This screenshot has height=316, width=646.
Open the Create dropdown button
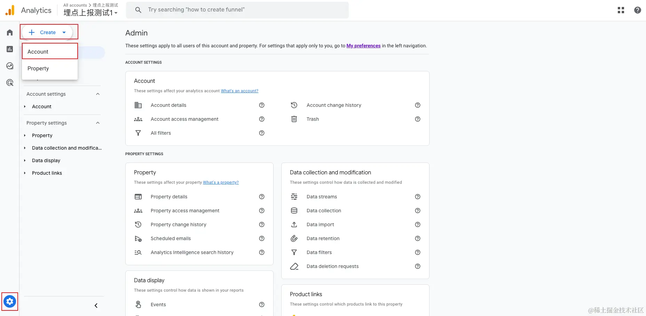coord(47,32)
